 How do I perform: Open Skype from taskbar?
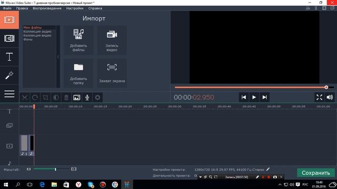(91, 184)
